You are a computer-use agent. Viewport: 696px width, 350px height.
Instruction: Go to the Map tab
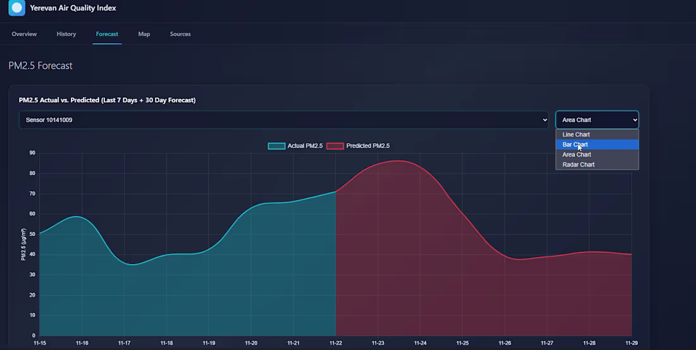144,34
